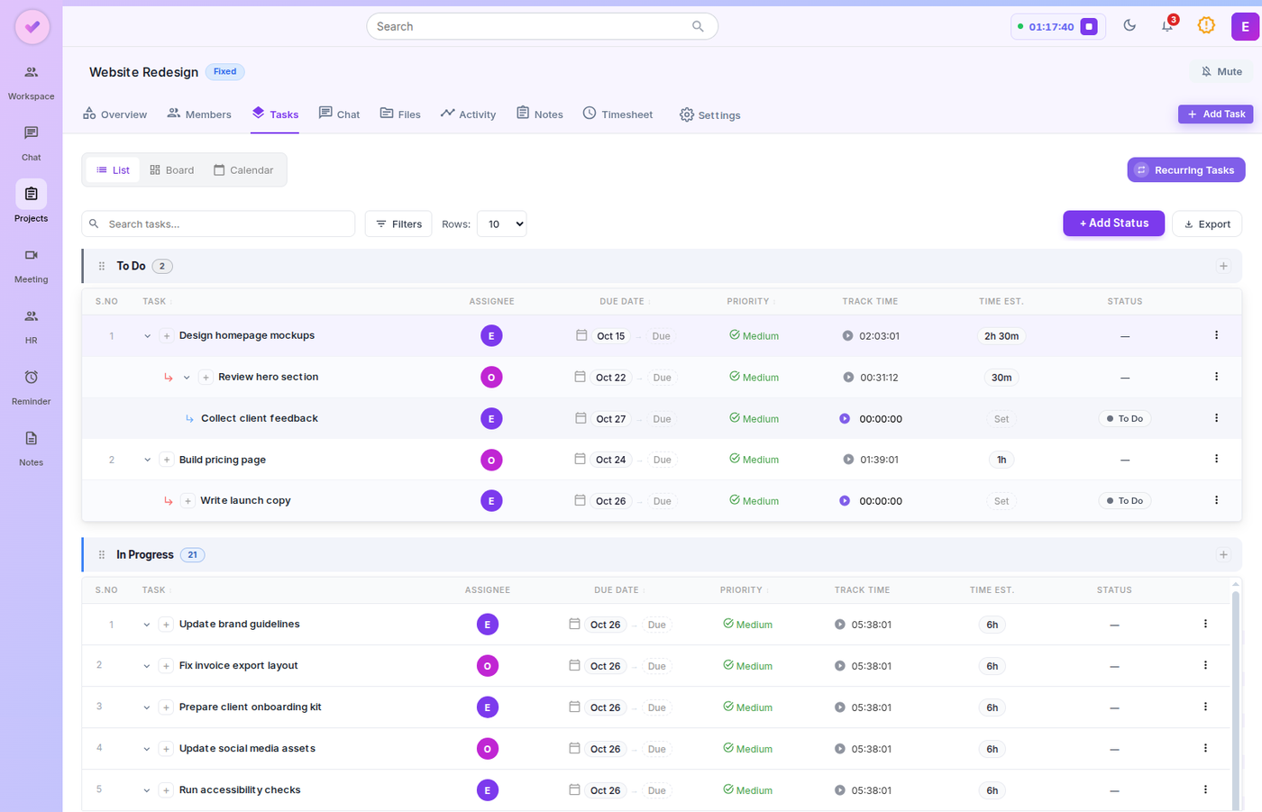Open Notes in the left sidebar

click(x=32, y=449)
